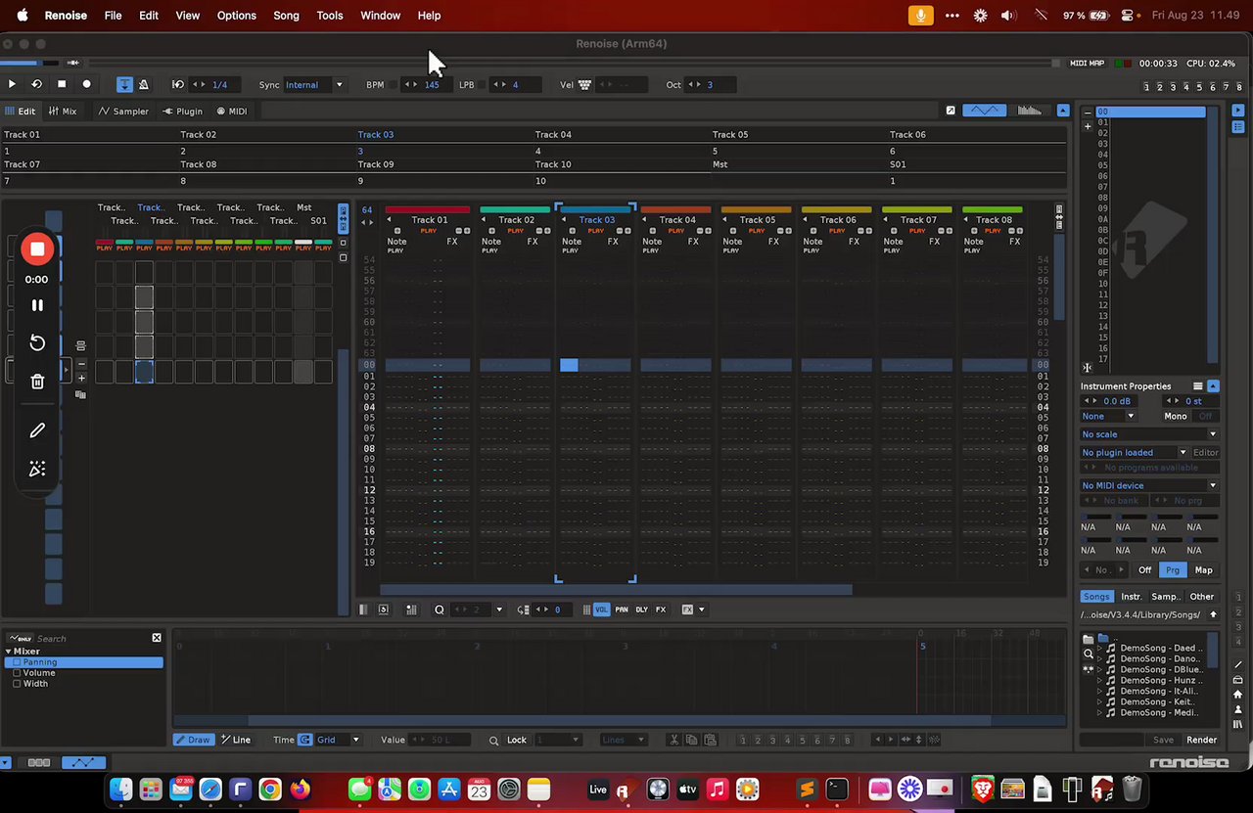1253x813 pixels.
Task: Toggle pattern editor left column view icon
Action: point(363,610)
